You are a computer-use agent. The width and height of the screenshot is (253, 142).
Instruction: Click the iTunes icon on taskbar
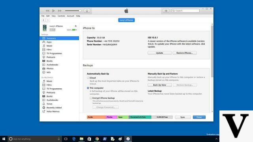click(x=128, y=139)
